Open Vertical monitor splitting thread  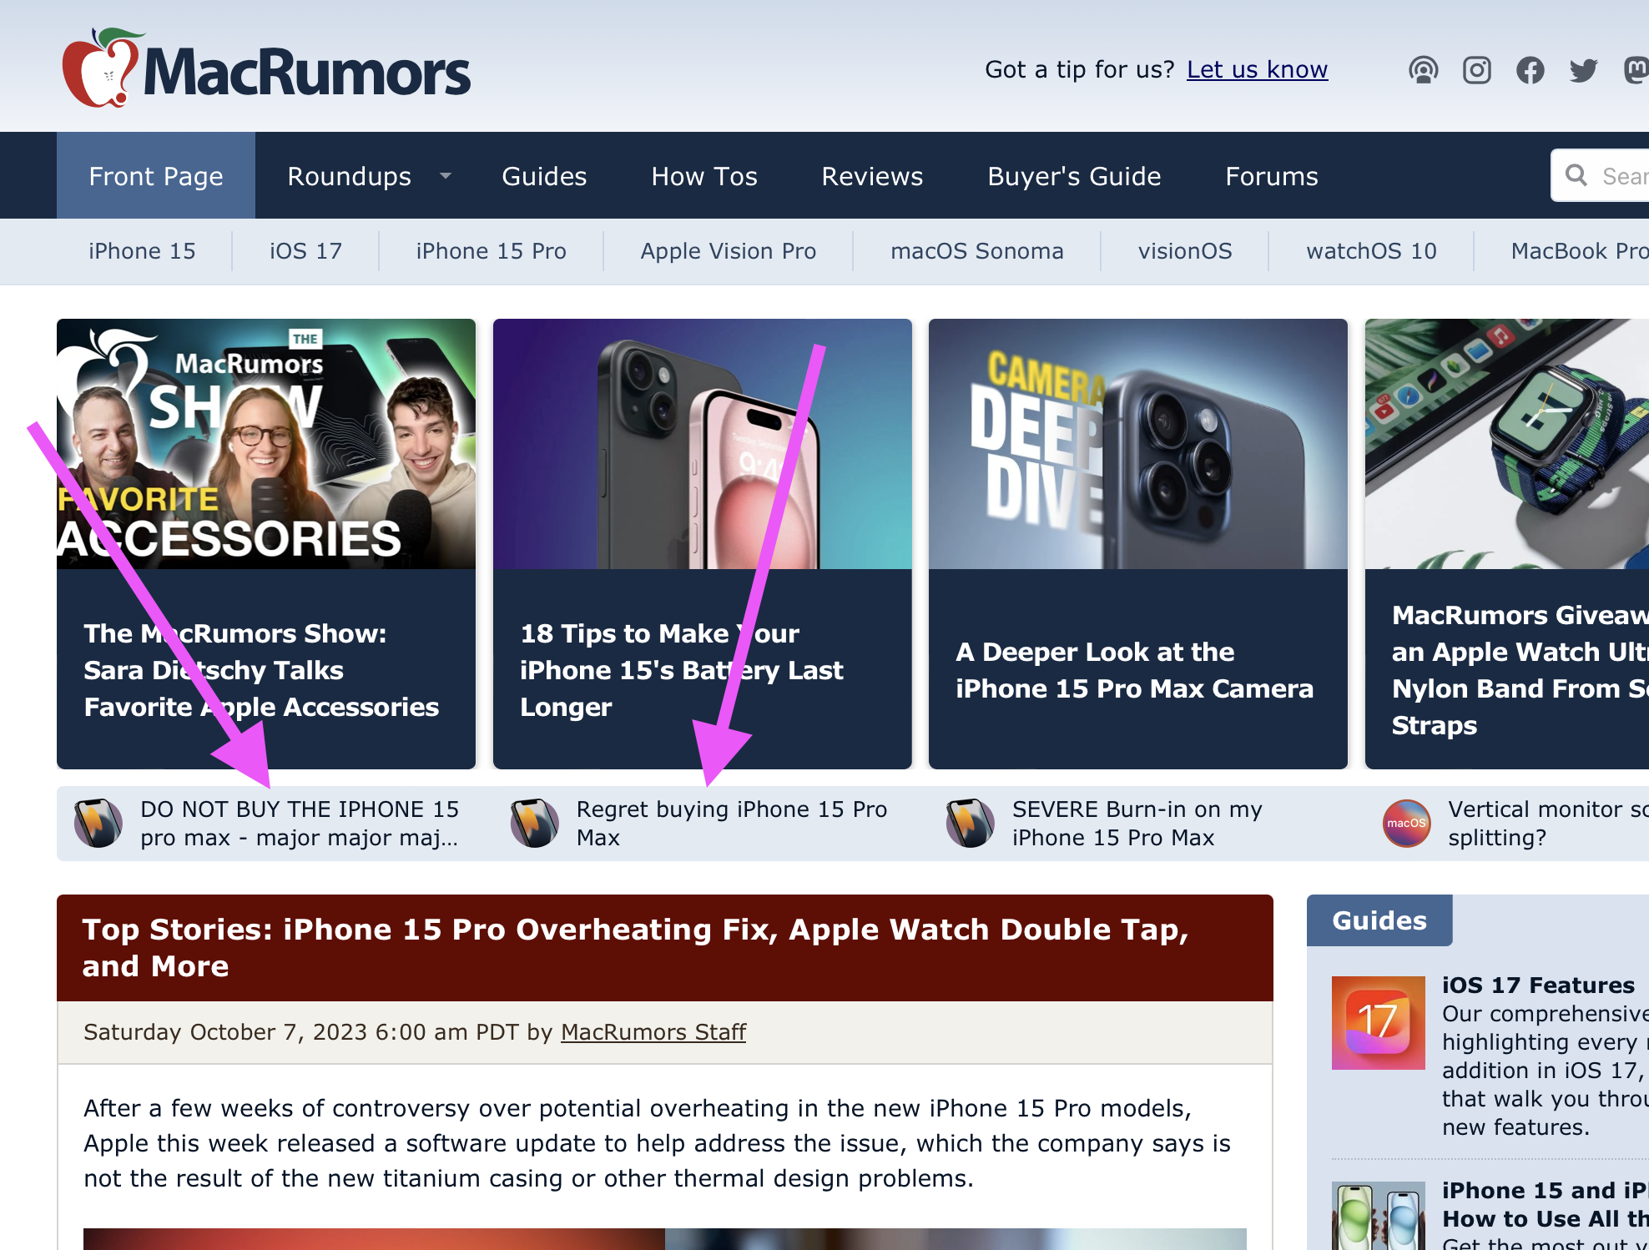[1549, 823]
